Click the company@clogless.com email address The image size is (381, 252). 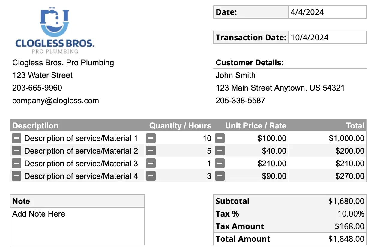(x=55, y=100)
